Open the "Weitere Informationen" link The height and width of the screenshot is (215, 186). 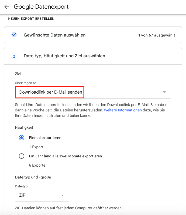click(123, 110)
